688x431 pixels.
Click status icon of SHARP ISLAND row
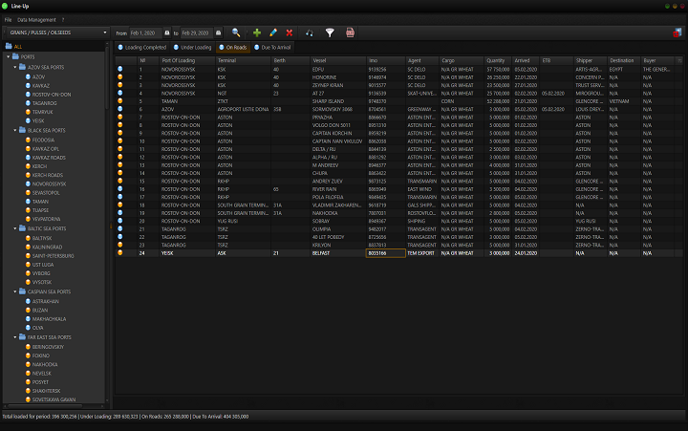[120, 101]
